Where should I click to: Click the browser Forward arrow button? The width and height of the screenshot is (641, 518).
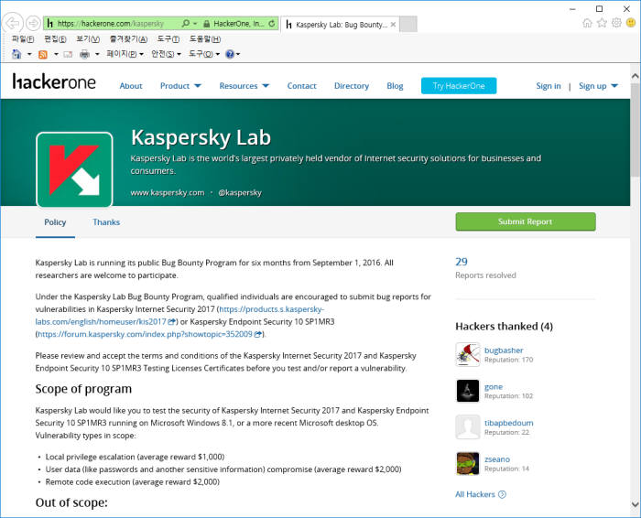tap(33, 23)
